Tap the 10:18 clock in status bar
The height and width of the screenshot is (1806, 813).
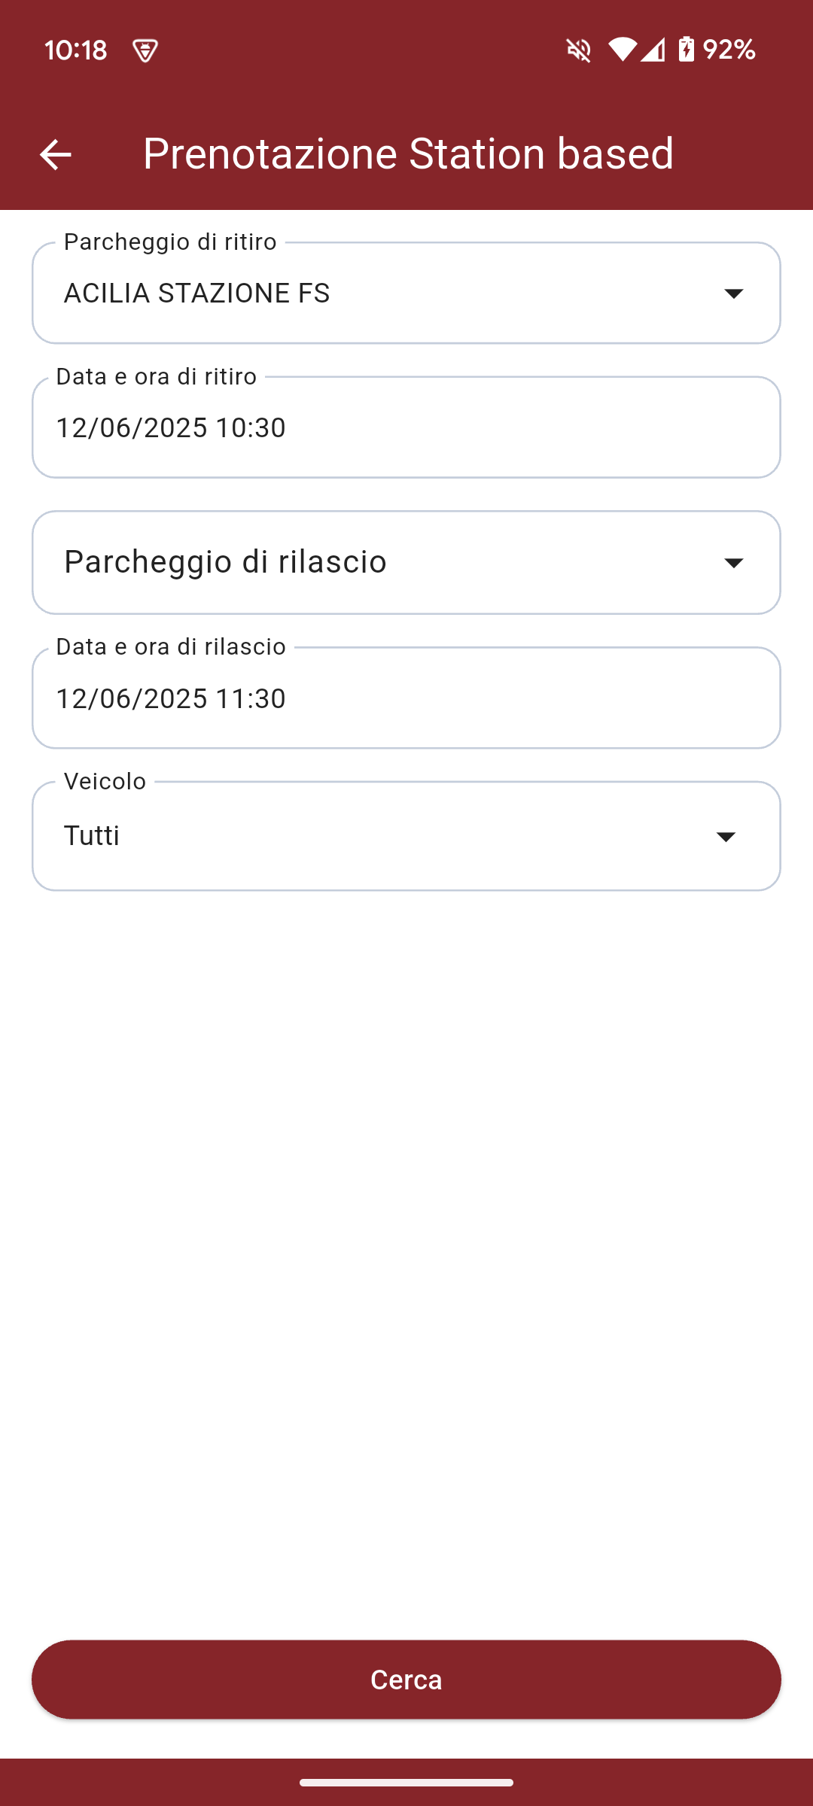[x=75, y=50]
